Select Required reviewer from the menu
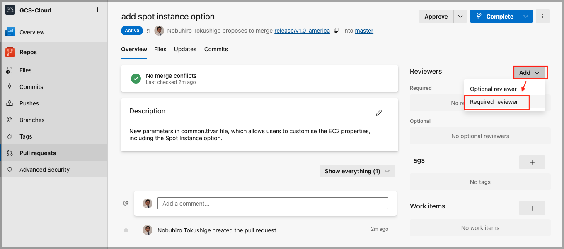The image size is (564, 249). click(x=494, y=102)
